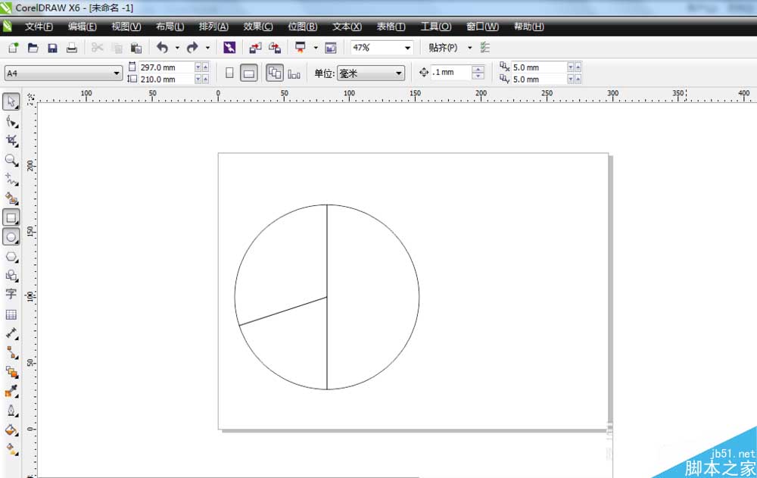Image resolution: width=757 pixels, height=478 pixels.
Task: Click the 贴齐(P) snap button
Action: click(443, 48)
